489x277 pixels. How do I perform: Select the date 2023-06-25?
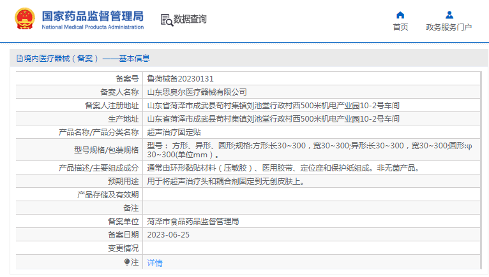(169, 235)
